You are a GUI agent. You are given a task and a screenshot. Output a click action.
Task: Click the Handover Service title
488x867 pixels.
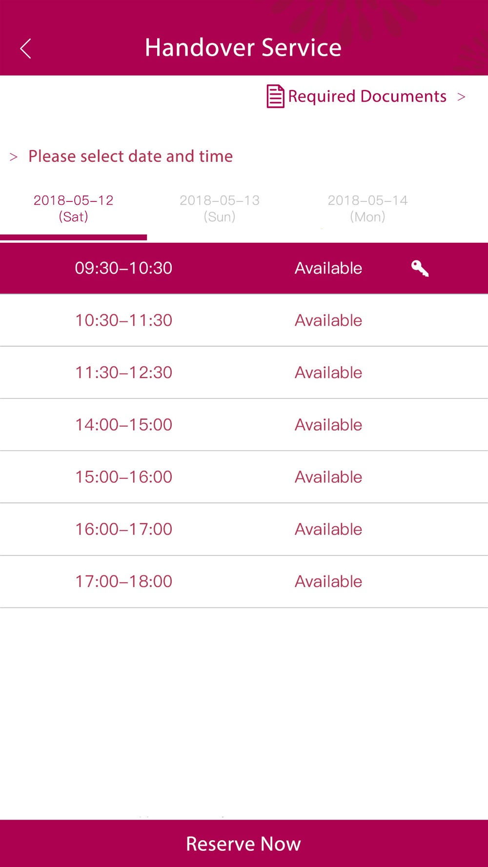click(x=243, y=48)
